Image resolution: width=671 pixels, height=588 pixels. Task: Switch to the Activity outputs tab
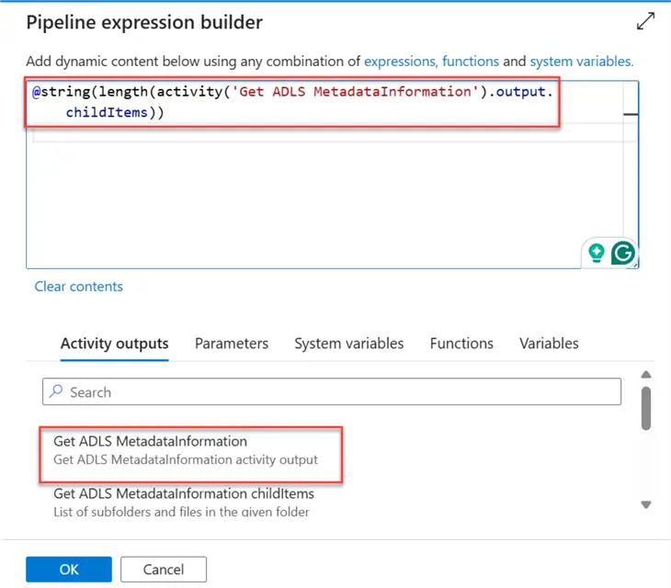[114, 344]
